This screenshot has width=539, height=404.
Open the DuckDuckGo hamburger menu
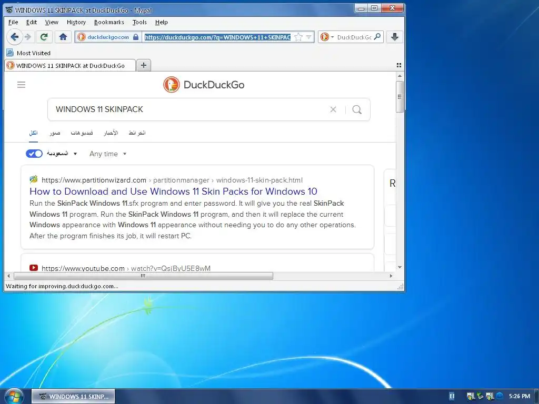[21, 85]
